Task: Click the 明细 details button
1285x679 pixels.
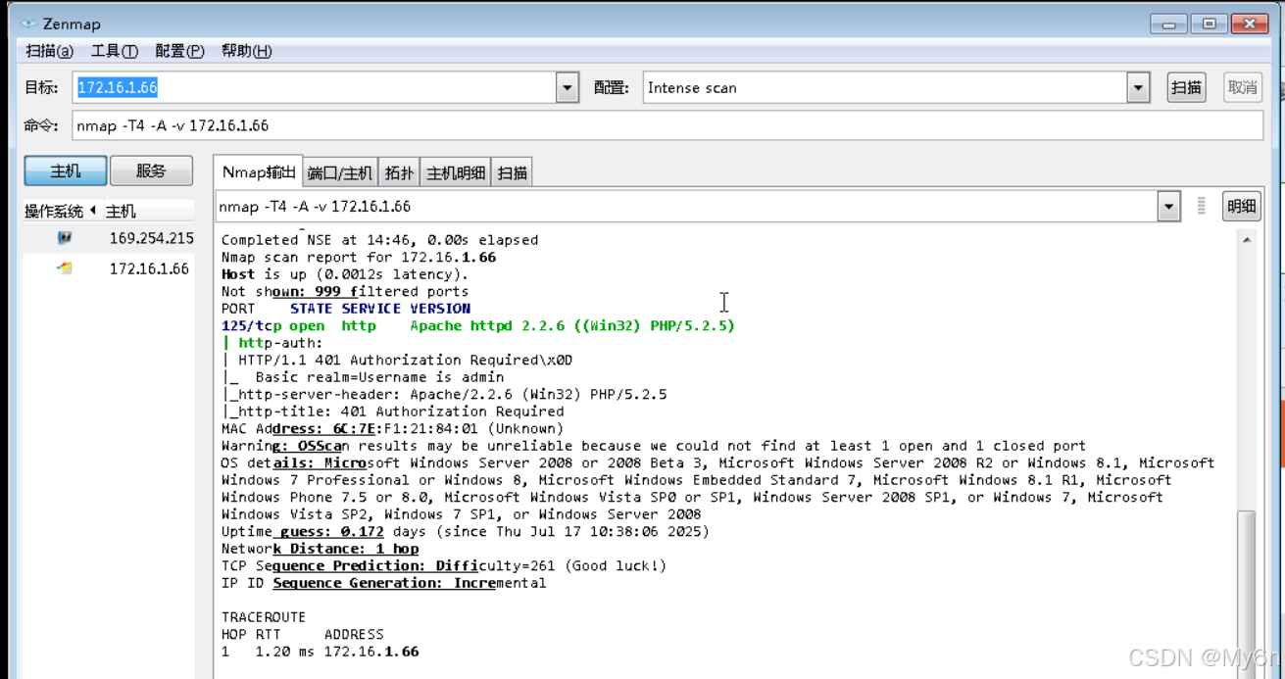Action: [1241, 206]
